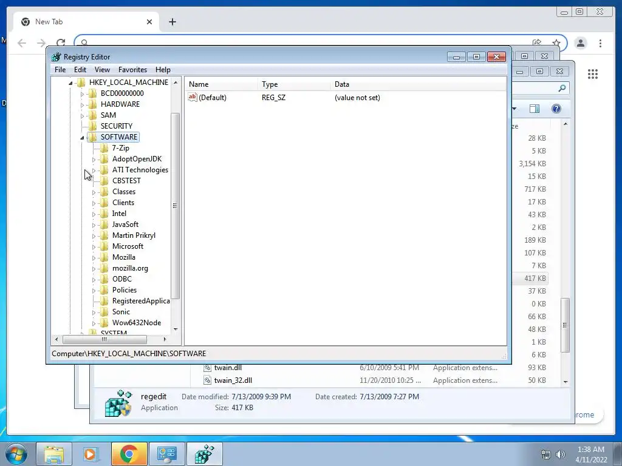Switch to Chrome from taskbar
Viewport: 622px width, 466px height.
coord(129,454)
